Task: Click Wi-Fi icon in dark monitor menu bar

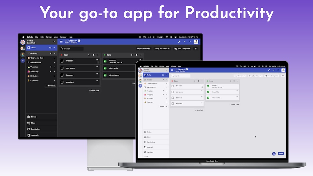Action: tap(167, 37)
